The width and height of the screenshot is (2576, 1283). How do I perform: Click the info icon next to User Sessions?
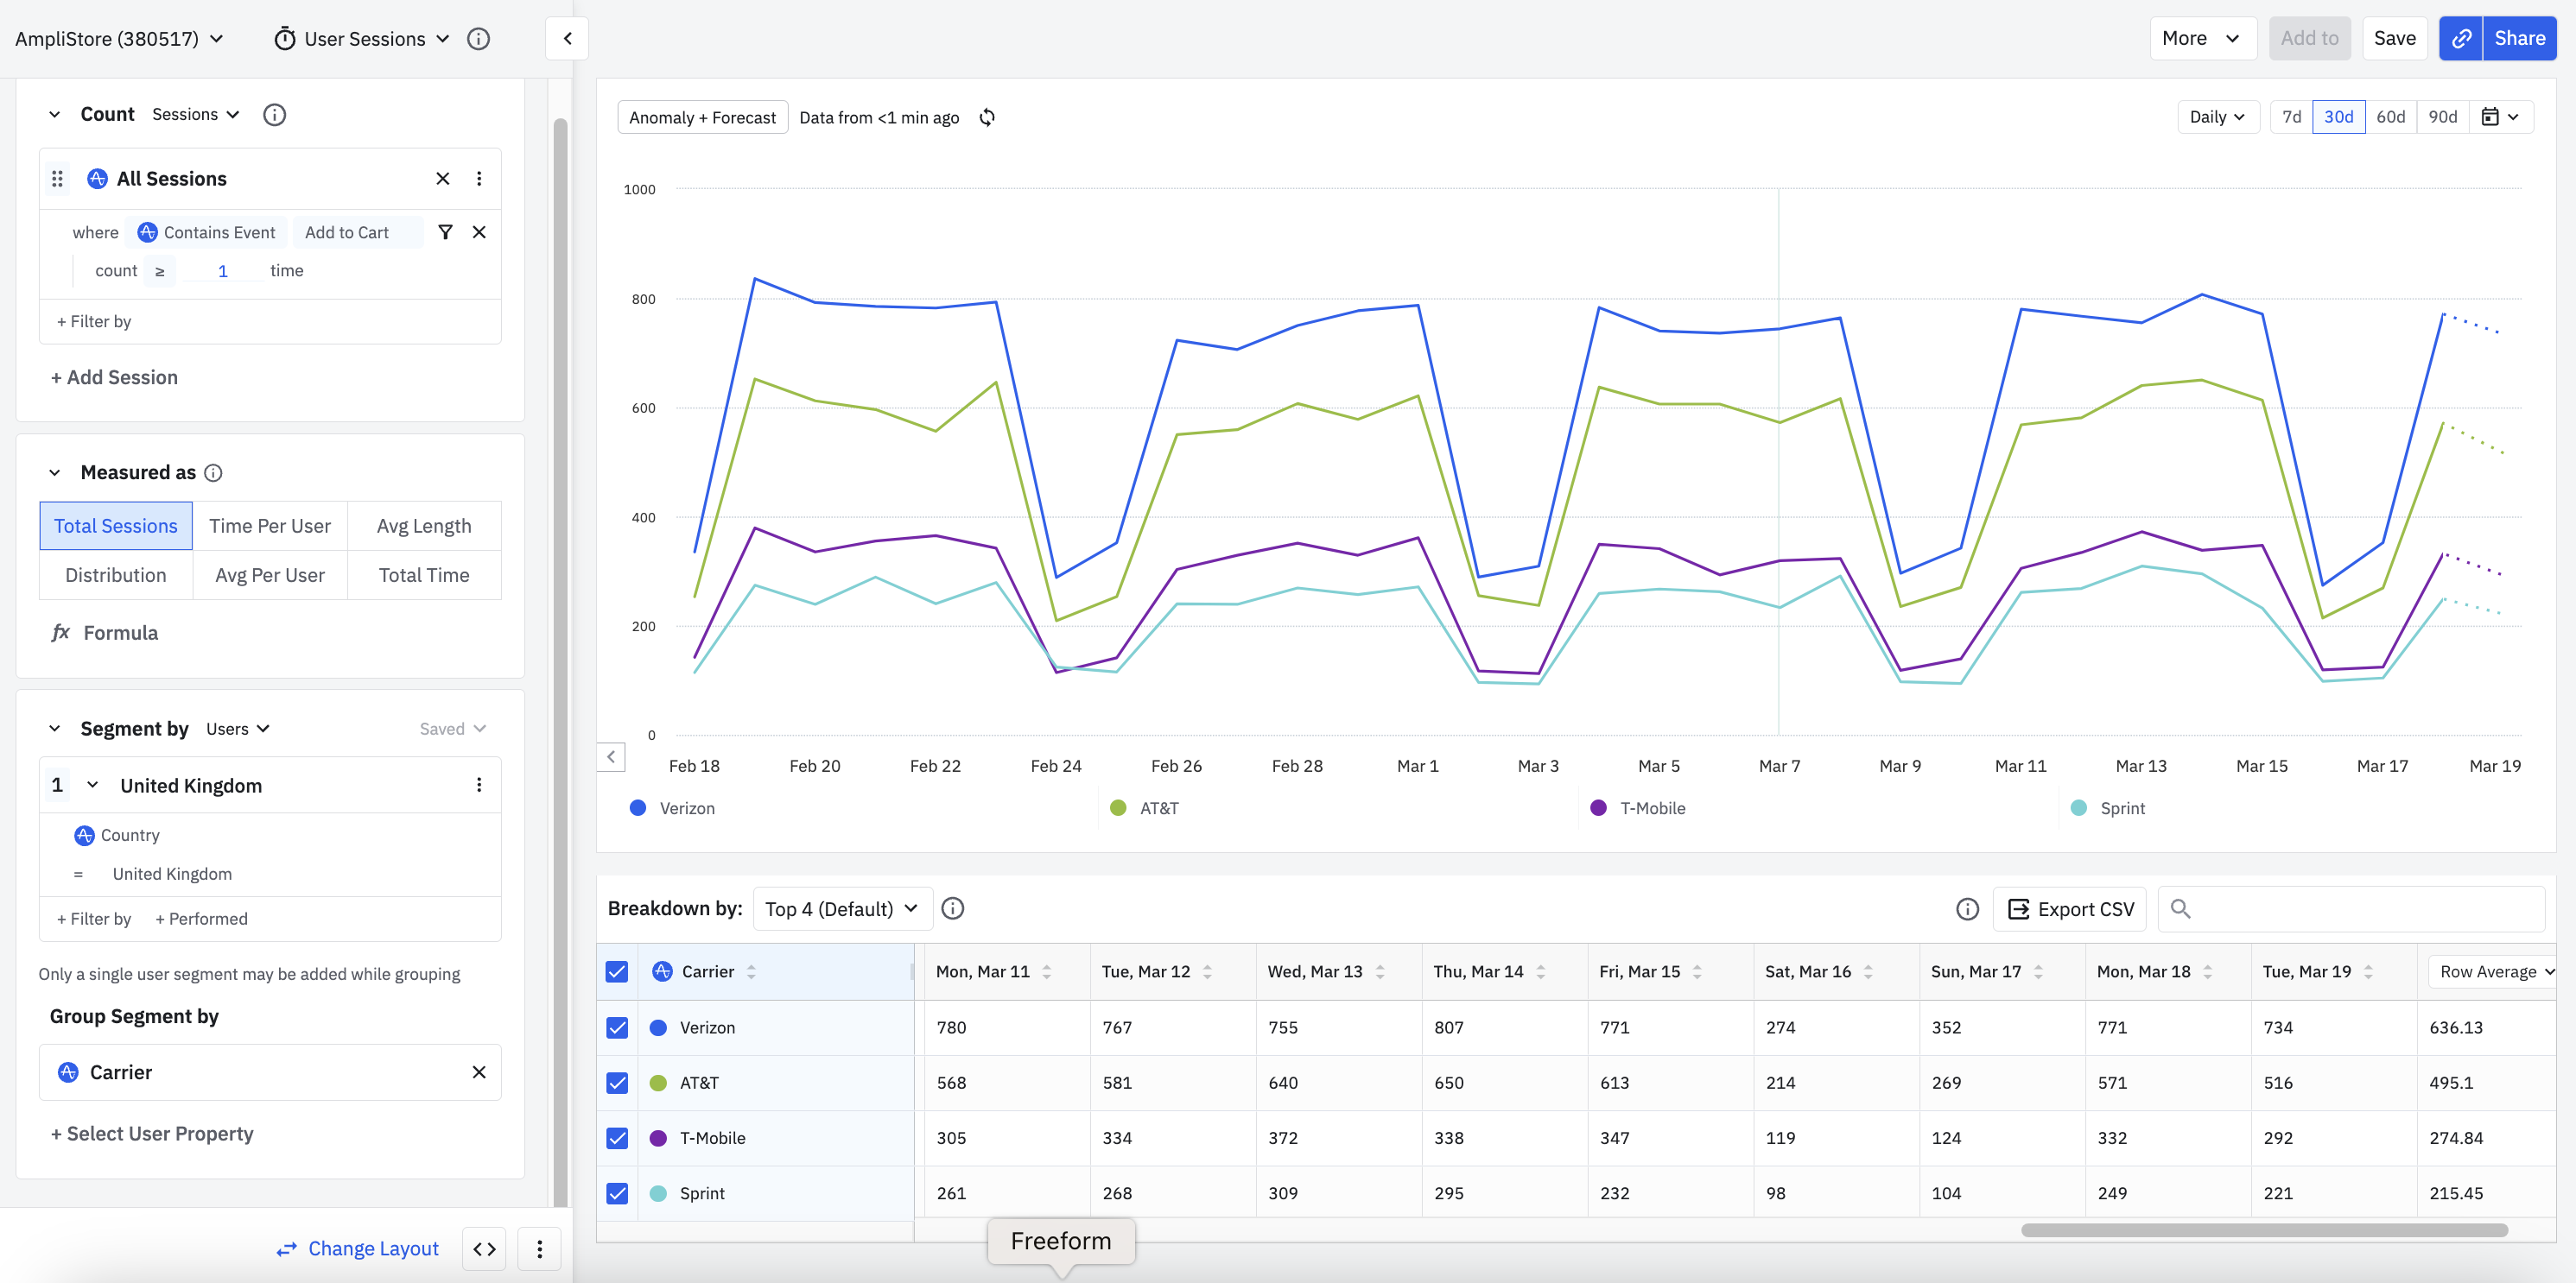(x=479, y=39)
